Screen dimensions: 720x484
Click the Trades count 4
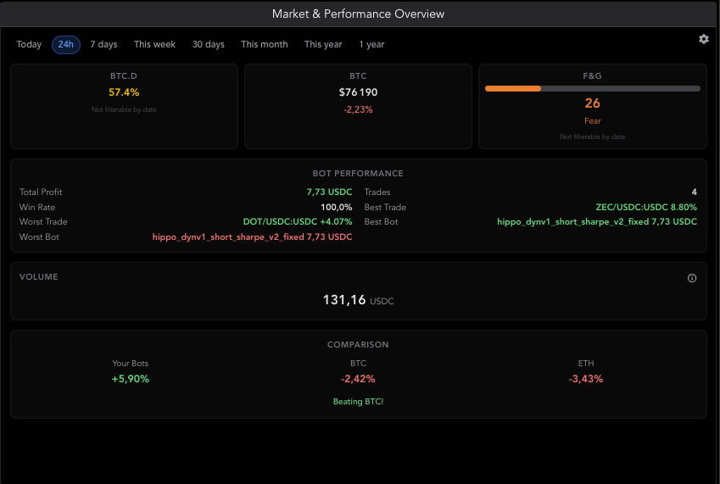(694, 192)
